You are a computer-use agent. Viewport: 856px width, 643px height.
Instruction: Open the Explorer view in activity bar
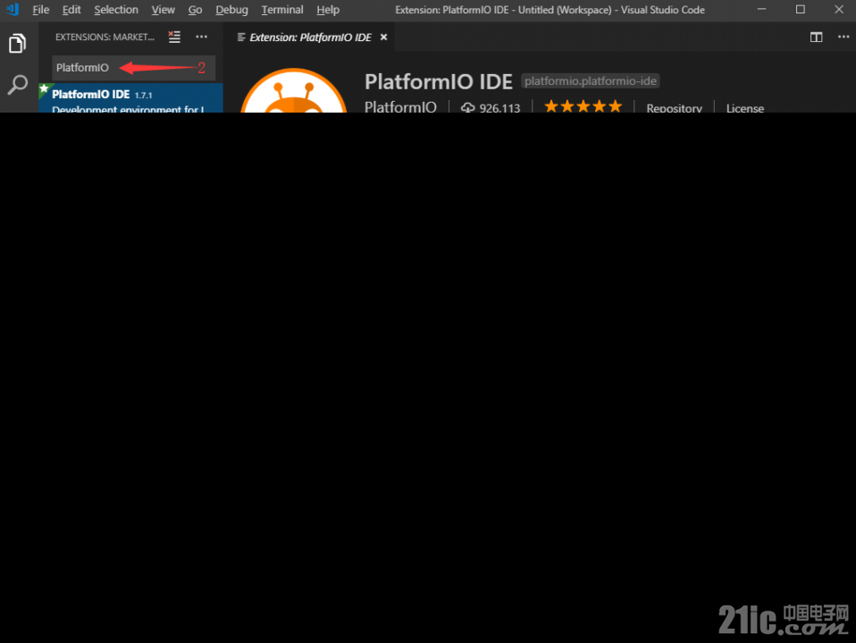point(17,44)
